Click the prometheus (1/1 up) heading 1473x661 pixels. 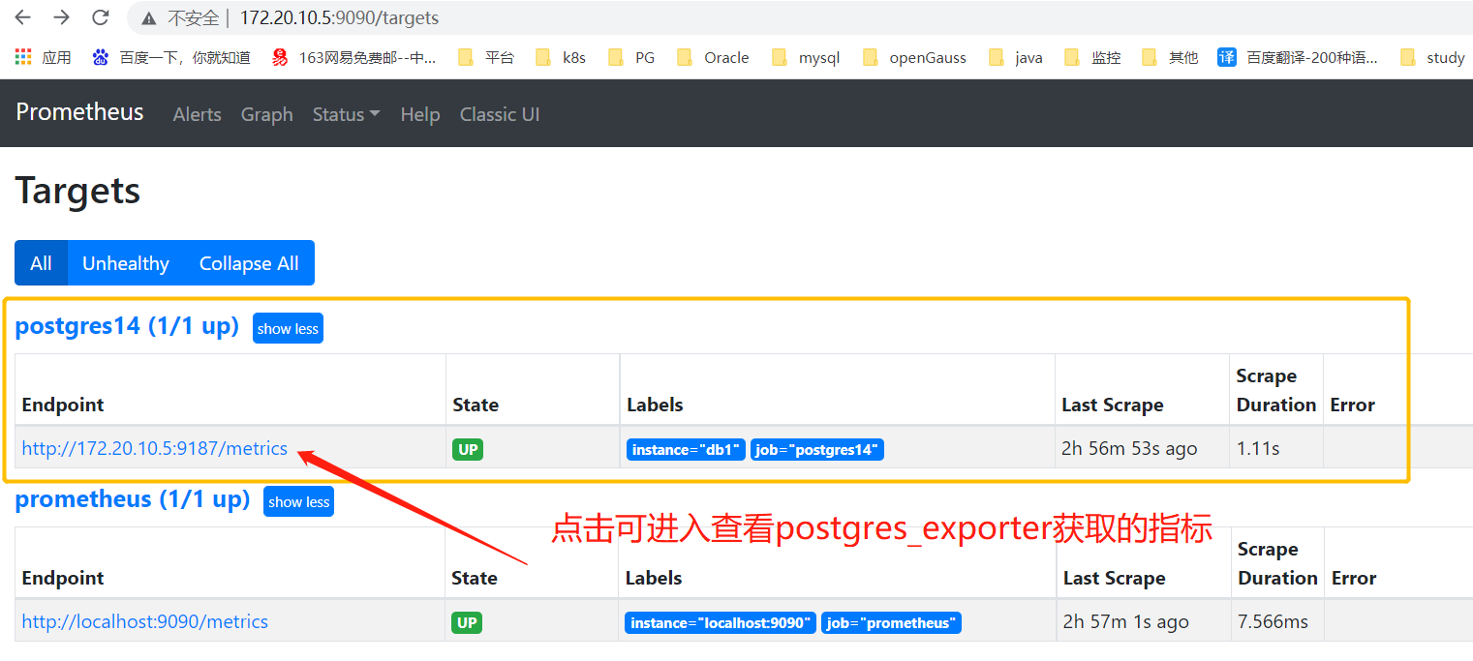coord(133,499)
